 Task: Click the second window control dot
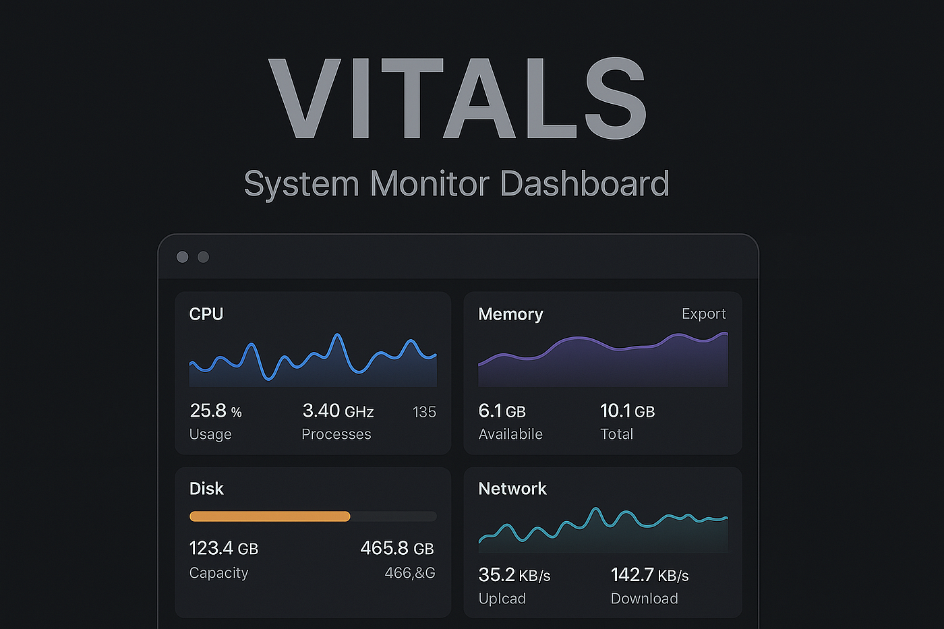tap(203, 257)
